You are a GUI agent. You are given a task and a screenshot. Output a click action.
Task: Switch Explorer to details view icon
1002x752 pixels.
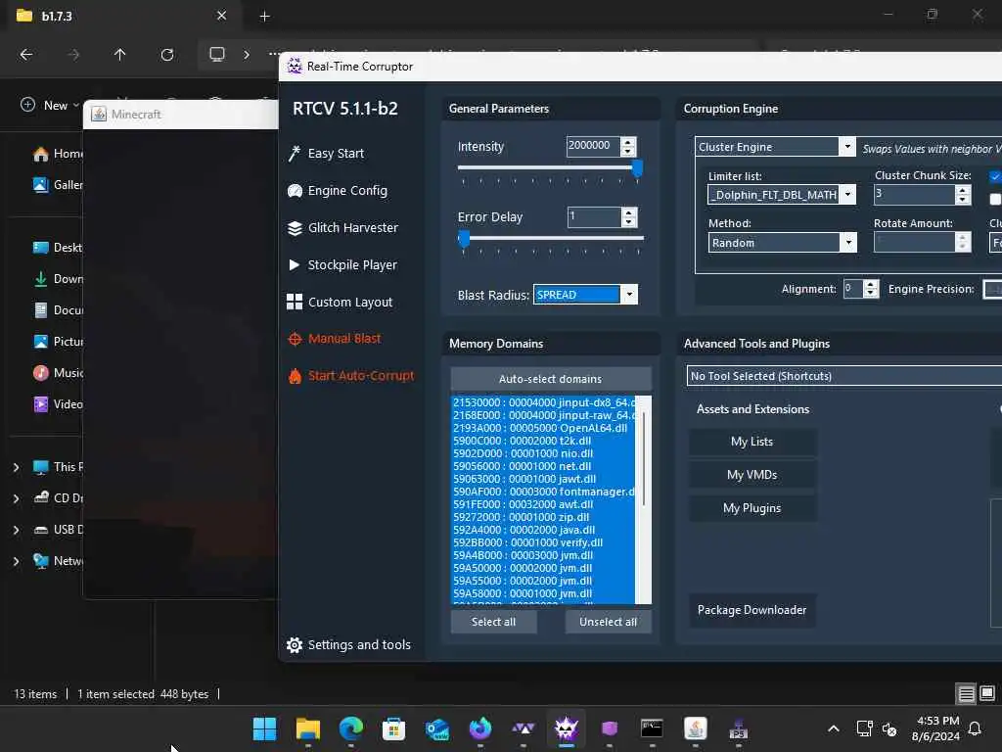pos(966,693)
